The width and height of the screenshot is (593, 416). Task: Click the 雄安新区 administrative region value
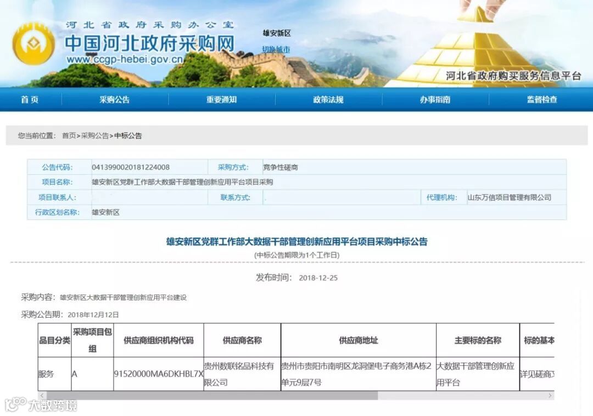pyautogui.click(x=105, y=212)
